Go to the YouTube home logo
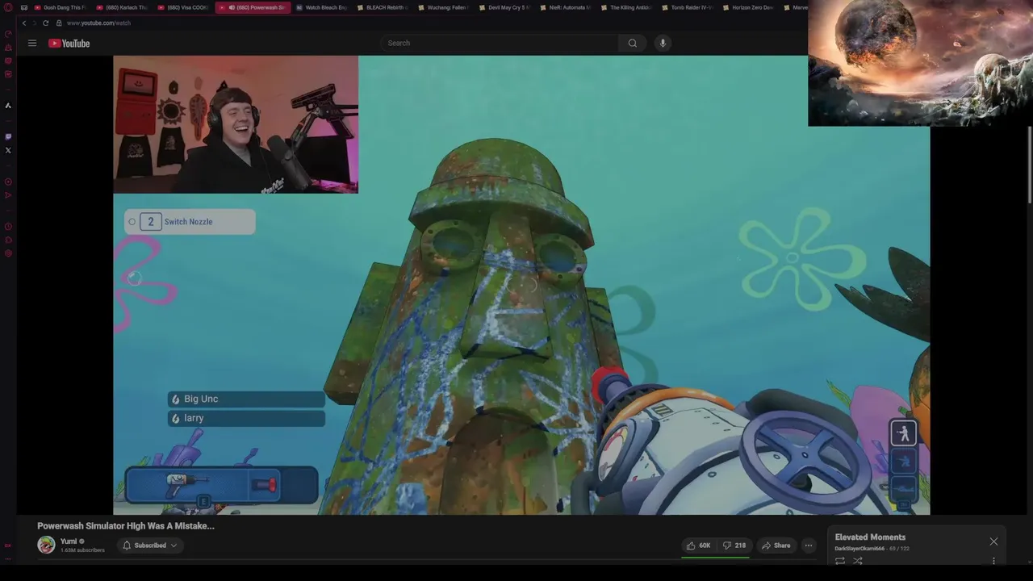 point(69,43)
